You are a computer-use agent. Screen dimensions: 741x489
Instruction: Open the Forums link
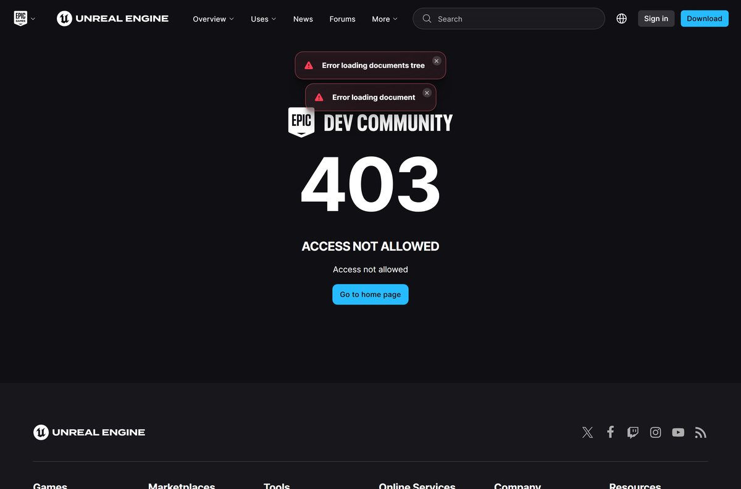coord(342,19)
